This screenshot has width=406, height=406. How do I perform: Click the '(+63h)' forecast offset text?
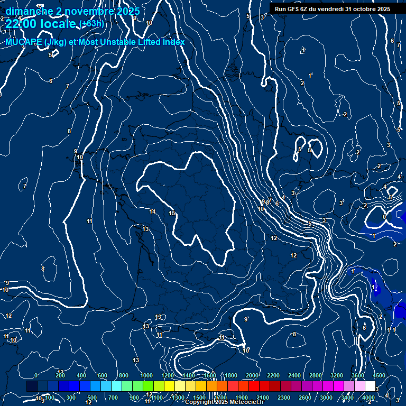[x=91, y=24]
